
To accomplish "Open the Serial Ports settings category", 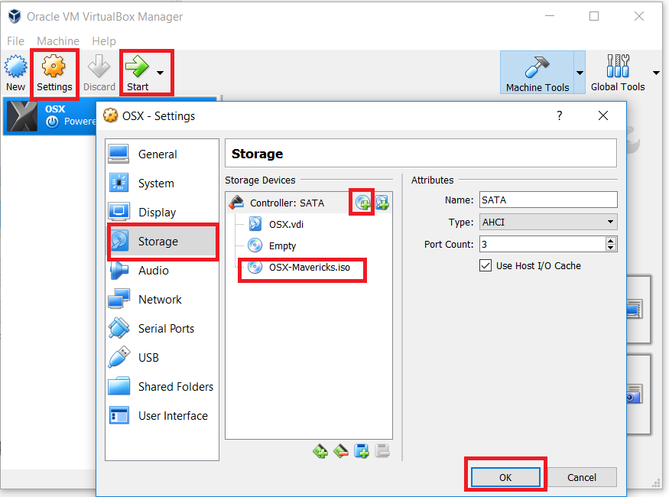I will tap(162, 329).
